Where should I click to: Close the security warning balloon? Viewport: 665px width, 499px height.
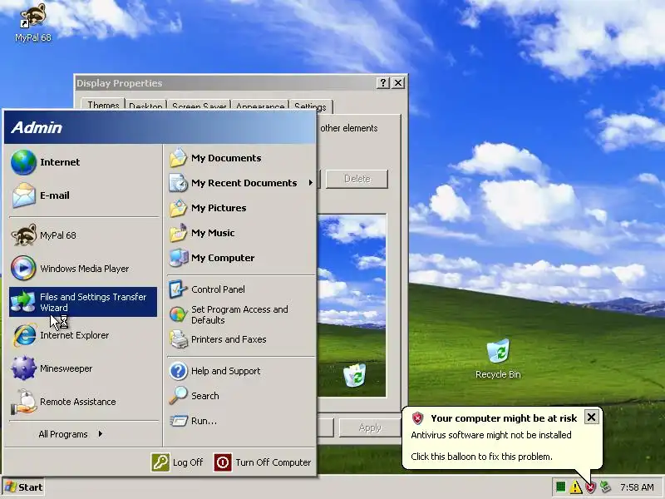[591, 417]
